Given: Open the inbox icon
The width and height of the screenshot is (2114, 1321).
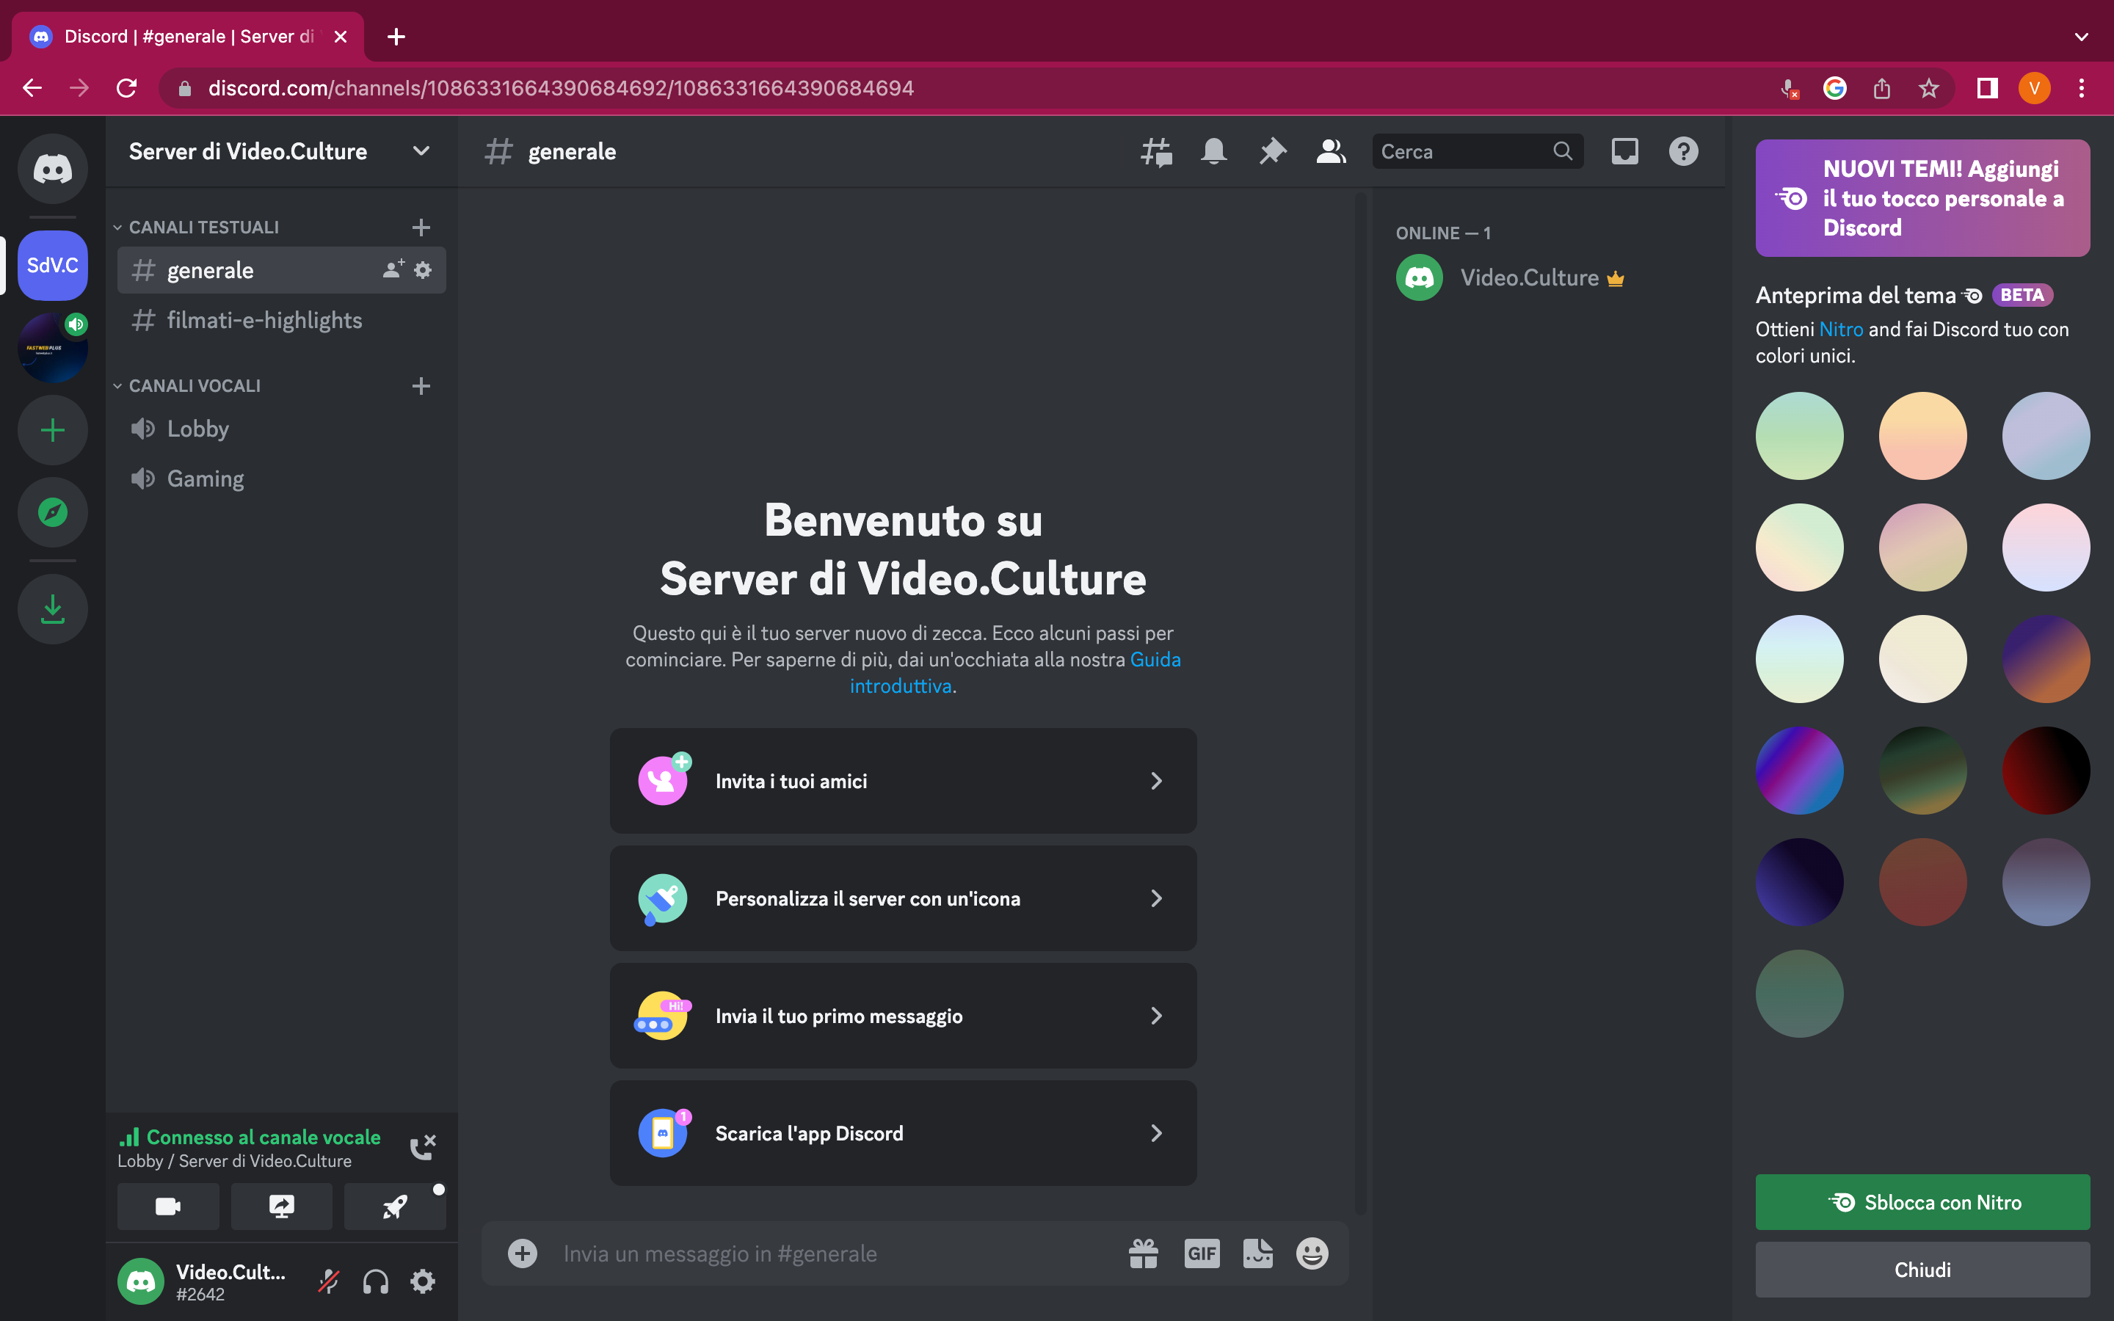Looking at the screenshot, I should pos(1624,151).
